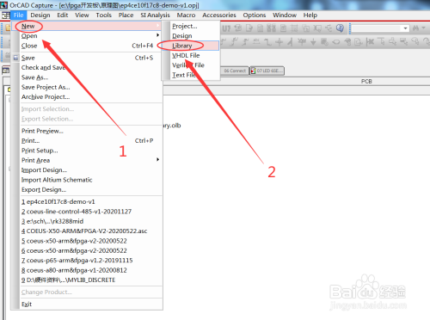Select the Place Bus Entry slash tool

(x=290, y=42)
